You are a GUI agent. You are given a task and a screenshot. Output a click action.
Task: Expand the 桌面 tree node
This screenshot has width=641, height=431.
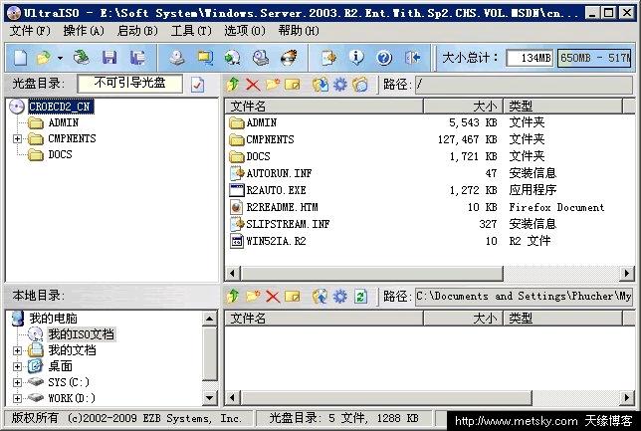(x=17, y=367)
